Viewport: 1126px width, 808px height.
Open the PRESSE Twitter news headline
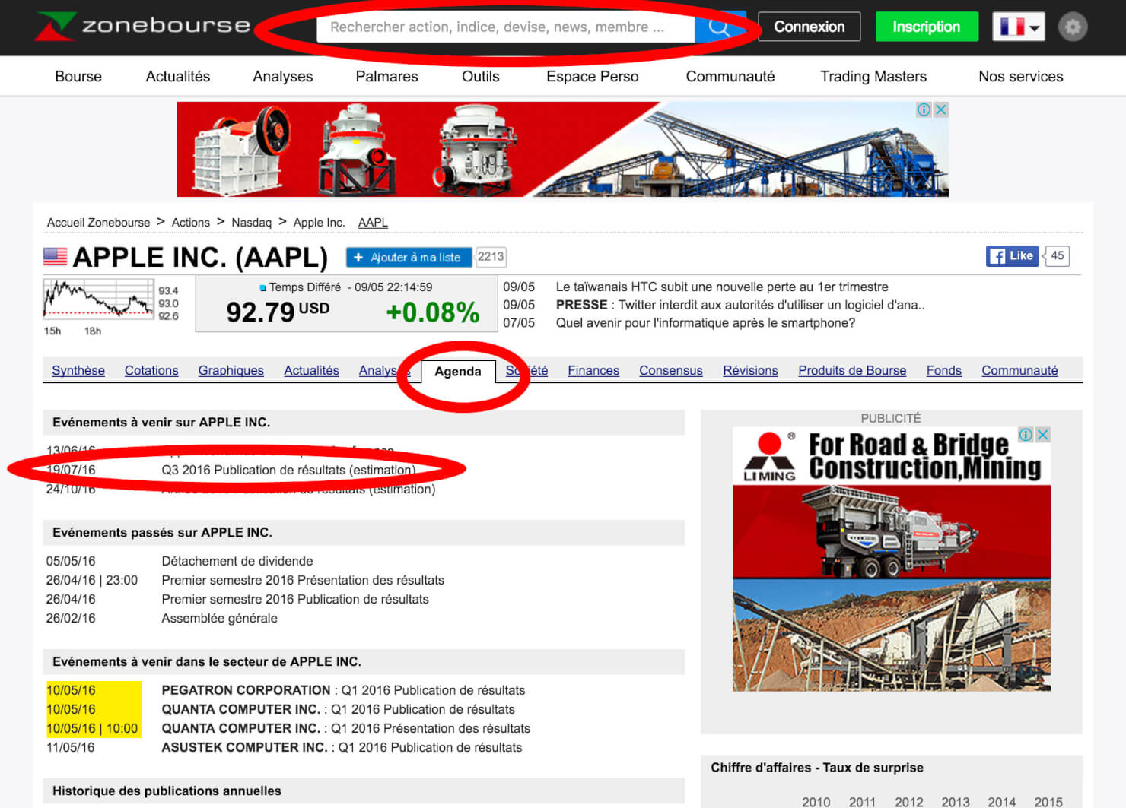click(740, 305)
